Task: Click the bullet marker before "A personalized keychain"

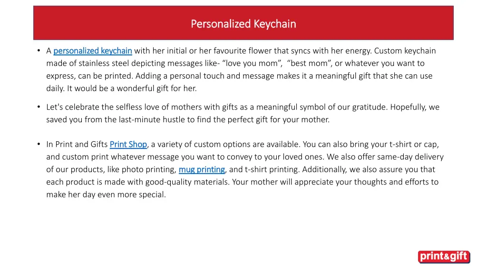Action: click(x=38, y=51)
